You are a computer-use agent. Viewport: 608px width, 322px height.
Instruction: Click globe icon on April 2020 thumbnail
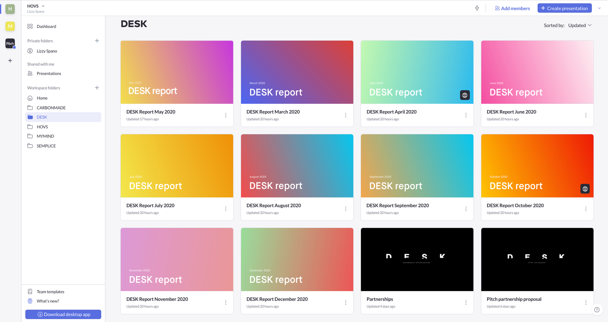pyautogui.click(x=465, y=95)
